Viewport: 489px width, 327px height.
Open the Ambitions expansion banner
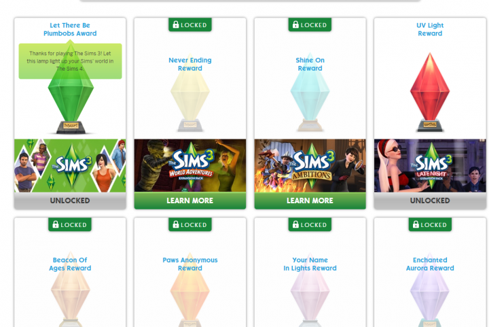tap(310, 166)
